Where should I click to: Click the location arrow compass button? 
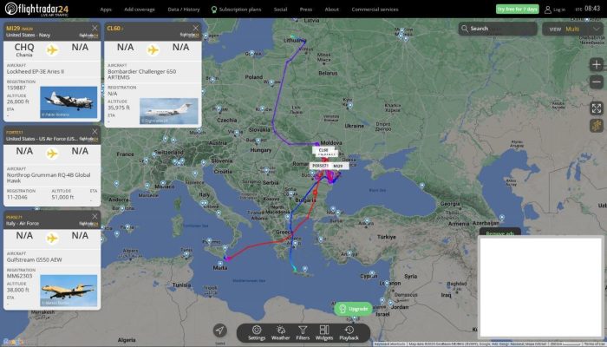220,331
